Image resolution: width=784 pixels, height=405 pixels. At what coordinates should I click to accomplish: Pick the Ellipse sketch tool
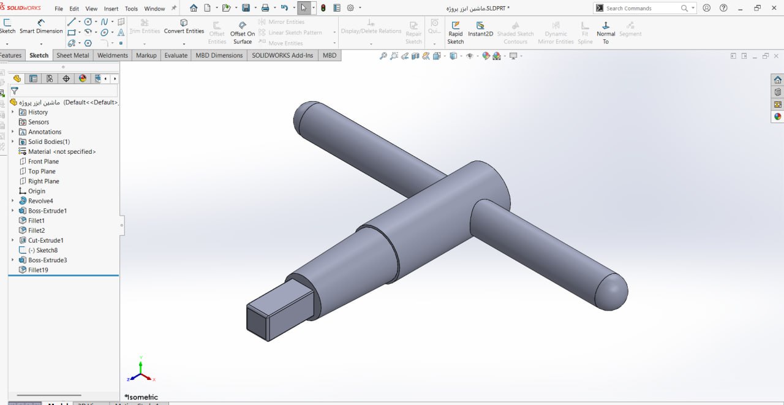click(x=104, y=32)
